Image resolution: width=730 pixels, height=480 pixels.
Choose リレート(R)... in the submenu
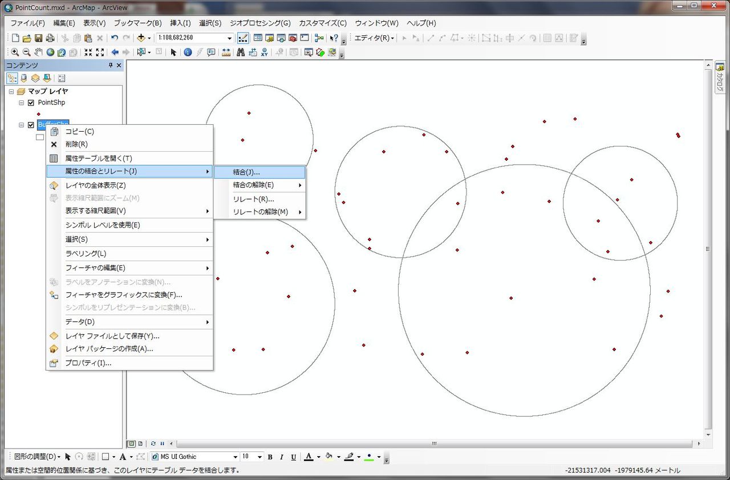click(x=259, y=199)
